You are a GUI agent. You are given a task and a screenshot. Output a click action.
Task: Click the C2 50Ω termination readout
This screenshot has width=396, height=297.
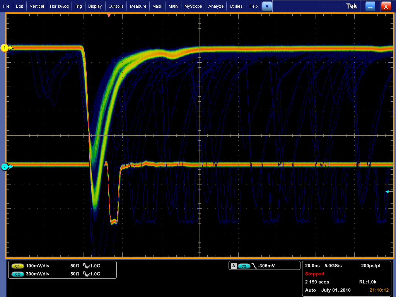pos(75,274)
